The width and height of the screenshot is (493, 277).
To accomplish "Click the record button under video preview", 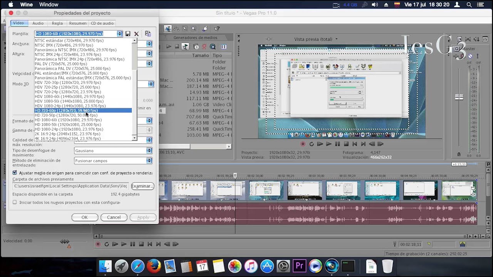I will click(x=303, y=144).
